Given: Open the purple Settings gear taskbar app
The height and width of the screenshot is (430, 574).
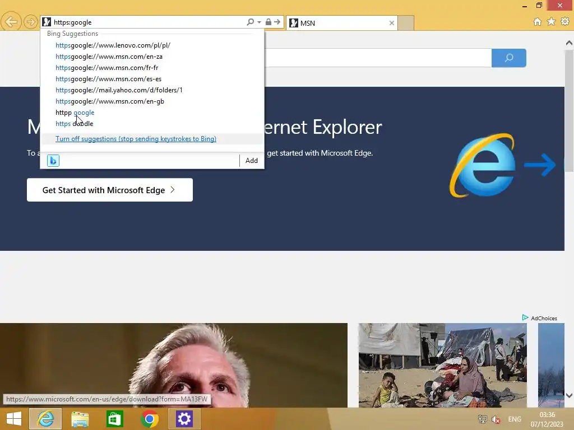Looking at the screenshot, I should pos(184,419).
